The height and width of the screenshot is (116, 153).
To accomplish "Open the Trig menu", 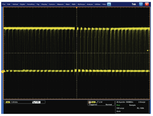I will (38, 4).
